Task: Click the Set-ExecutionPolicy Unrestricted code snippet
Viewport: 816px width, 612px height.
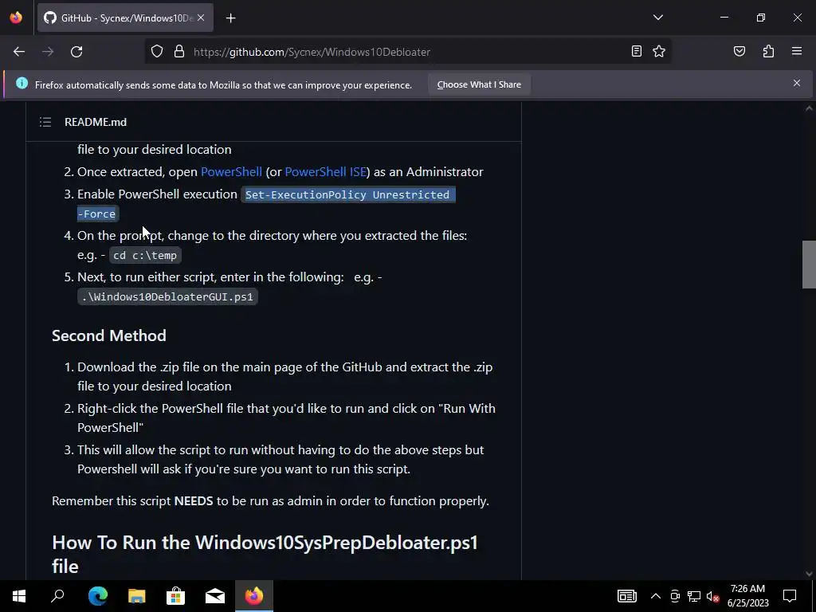Action: pos(347,194)
